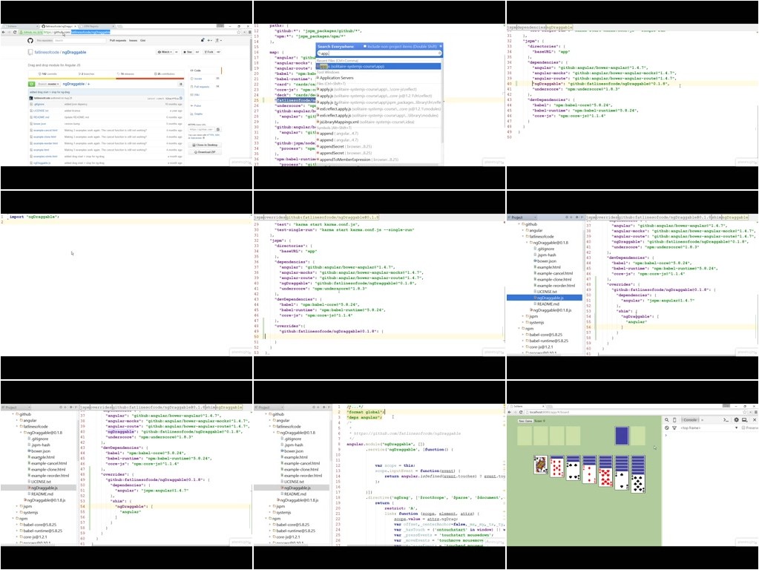Bookmark the GitHub page with the star icon
This screenshot has height=570, width=759.
(x=238, y=32)
